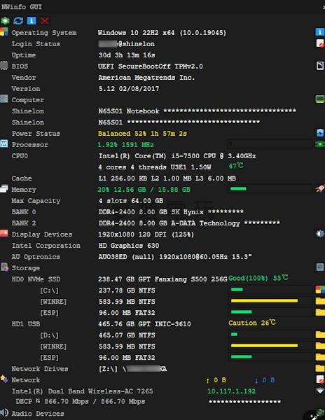
Task: Click the Storage icon on left
Action: point(4,267)
